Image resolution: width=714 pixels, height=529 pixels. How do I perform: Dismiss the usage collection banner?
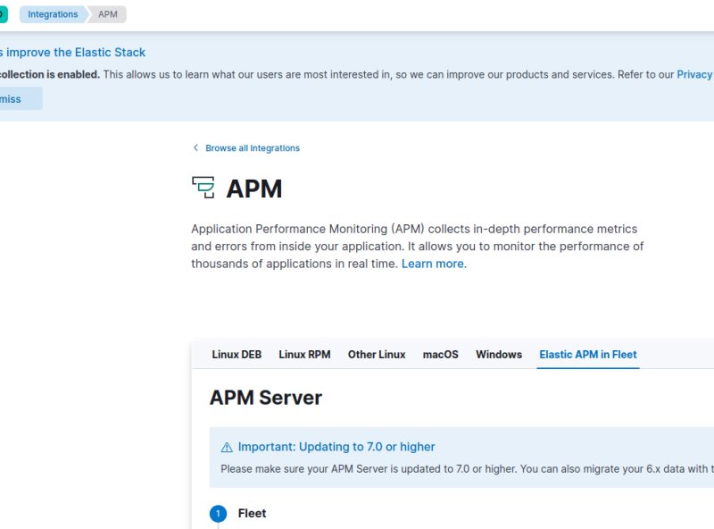coord(14,99)
